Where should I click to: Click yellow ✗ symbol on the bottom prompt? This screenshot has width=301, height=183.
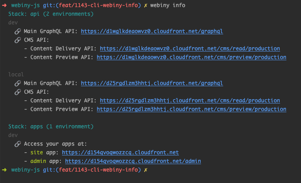[146, 170]
